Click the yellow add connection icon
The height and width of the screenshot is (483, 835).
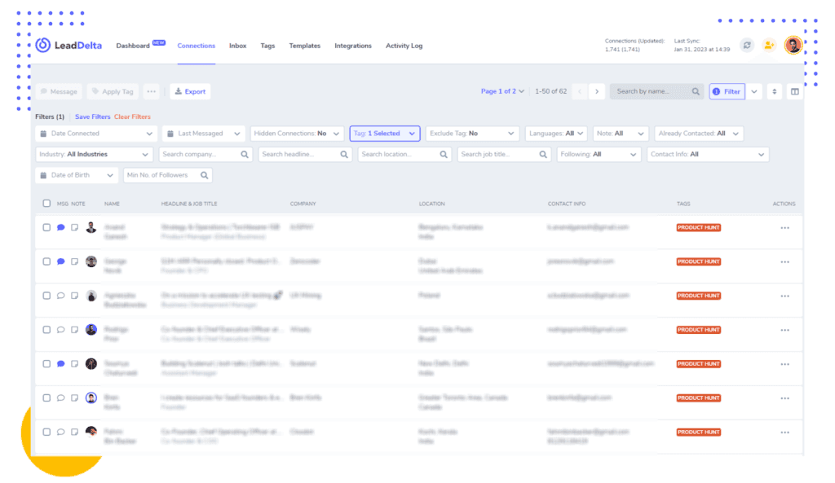coord(769,46)
